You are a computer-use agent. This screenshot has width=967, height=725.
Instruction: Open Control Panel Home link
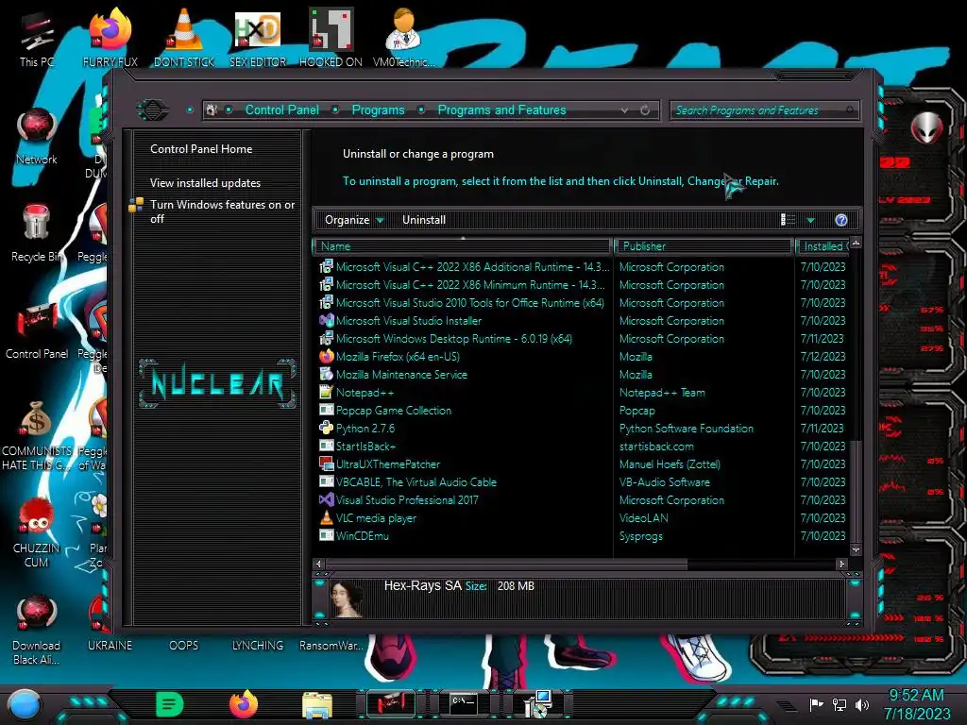(201, 149)
